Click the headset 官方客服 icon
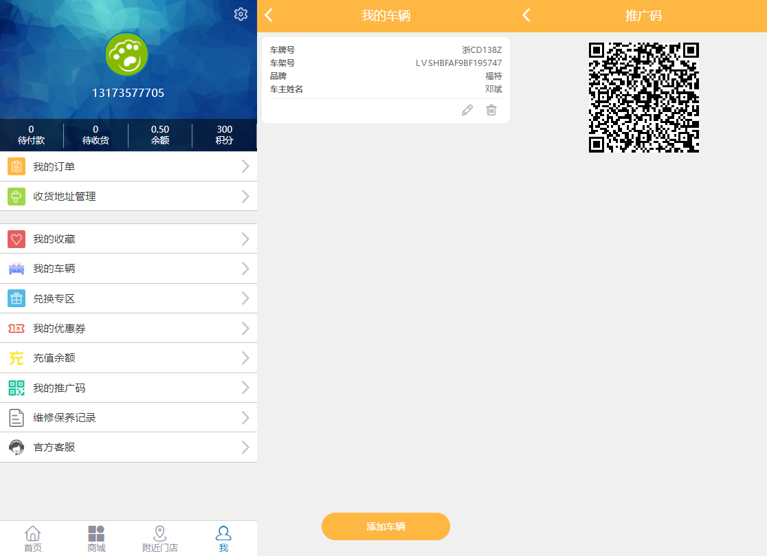 click(x=16, y=447)
